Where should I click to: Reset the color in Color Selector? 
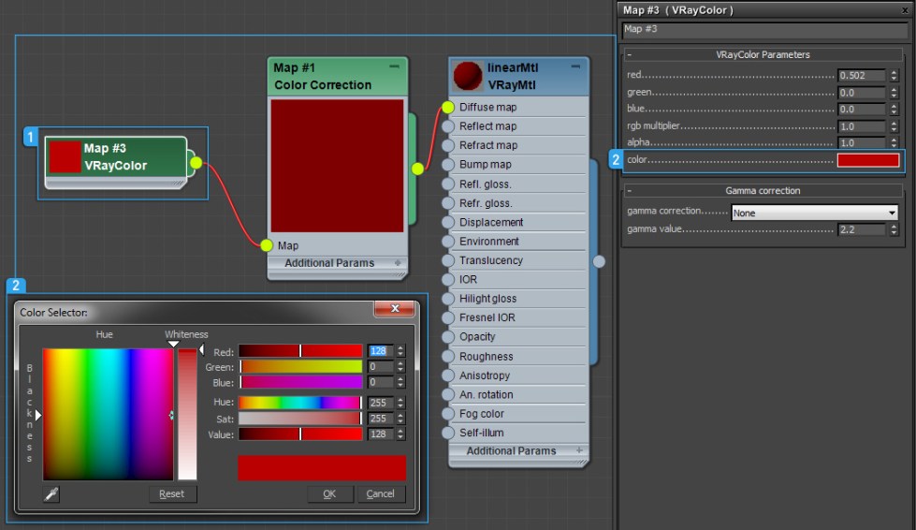coord(172,493)
